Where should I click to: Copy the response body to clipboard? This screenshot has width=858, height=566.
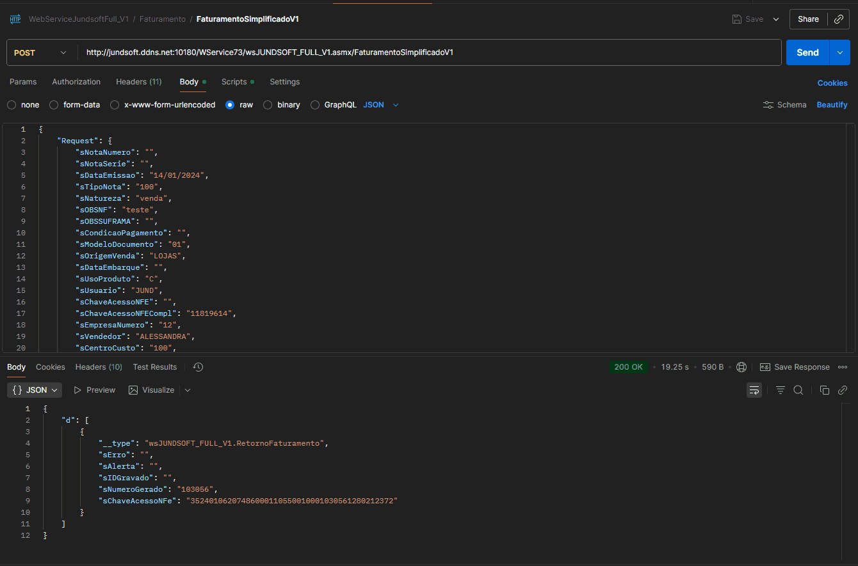coord(825,390)
